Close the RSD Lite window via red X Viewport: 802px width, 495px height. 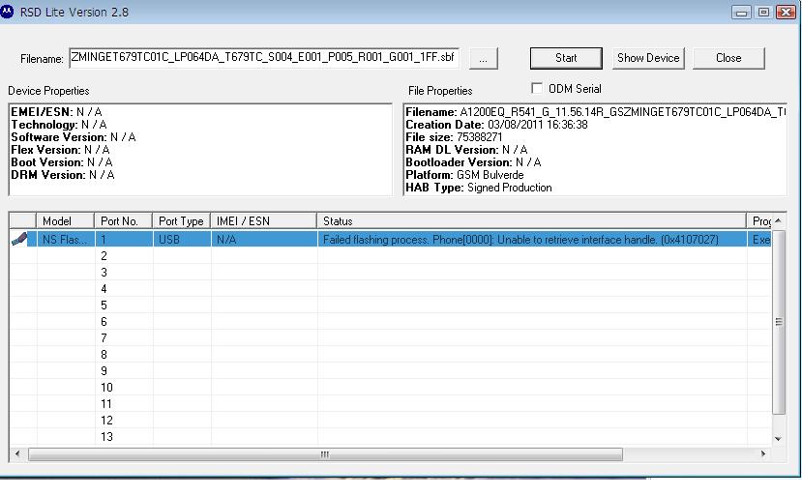[x=786, y=13]
